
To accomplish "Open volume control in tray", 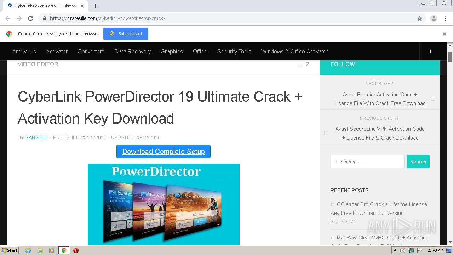I will (402, 250).
